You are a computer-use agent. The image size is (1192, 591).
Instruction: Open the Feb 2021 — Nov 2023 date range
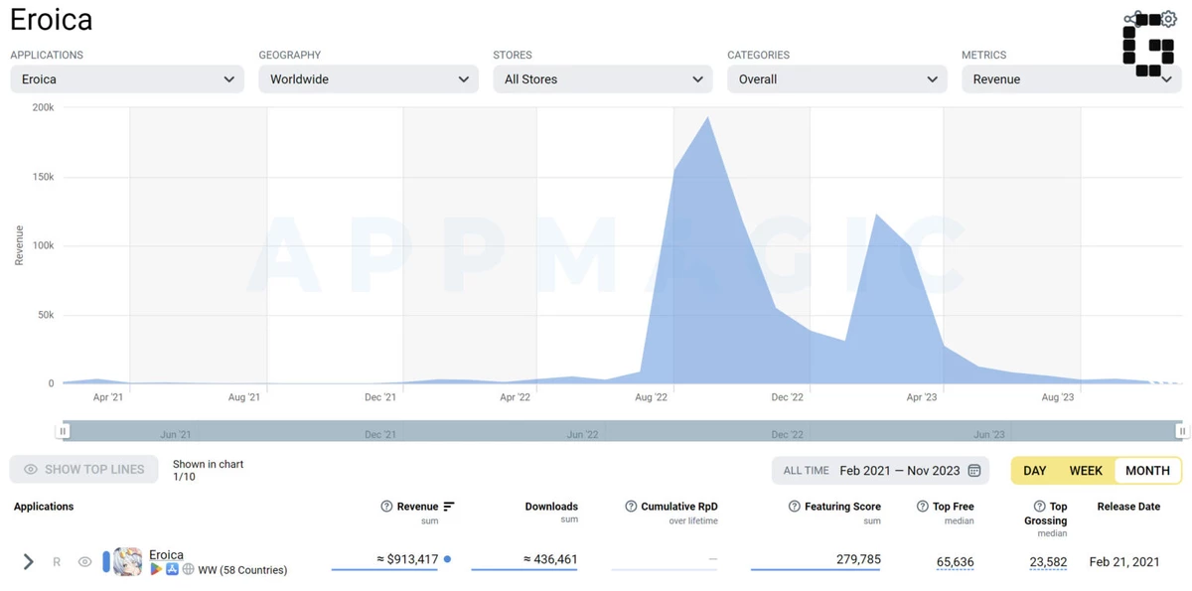[x=900, y=471]
